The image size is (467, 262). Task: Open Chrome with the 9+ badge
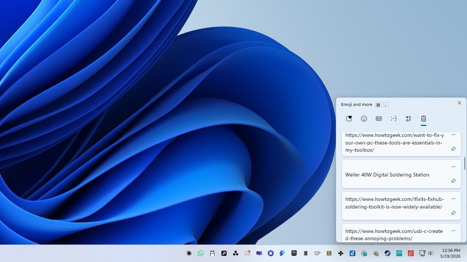coord(376,253)
